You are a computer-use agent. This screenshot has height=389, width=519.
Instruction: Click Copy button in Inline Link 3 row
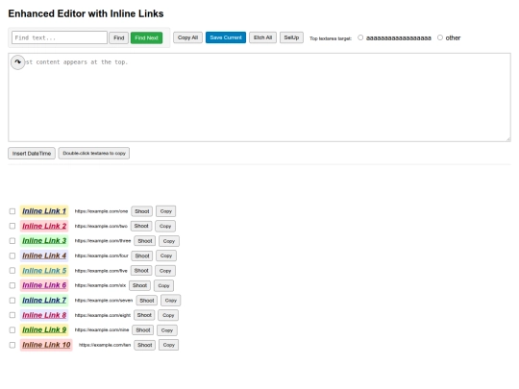click(169, 241)
